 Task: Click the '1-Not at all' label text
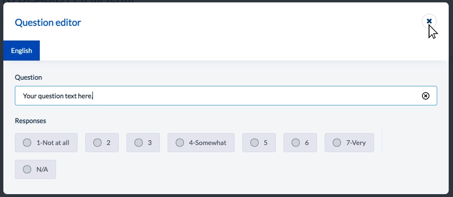53,143
